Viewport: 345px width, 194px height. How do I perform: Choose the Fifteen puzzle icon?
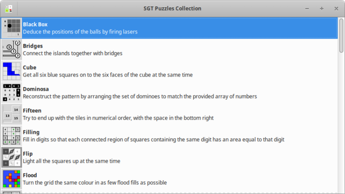tap(11, 114)
